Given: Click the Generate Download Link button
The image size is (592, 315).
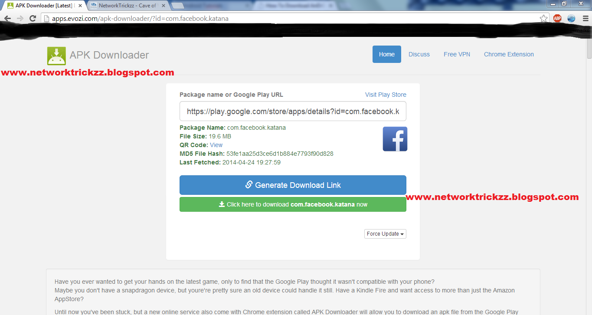Looking at the screenshot, I should (x=293, y=185).
